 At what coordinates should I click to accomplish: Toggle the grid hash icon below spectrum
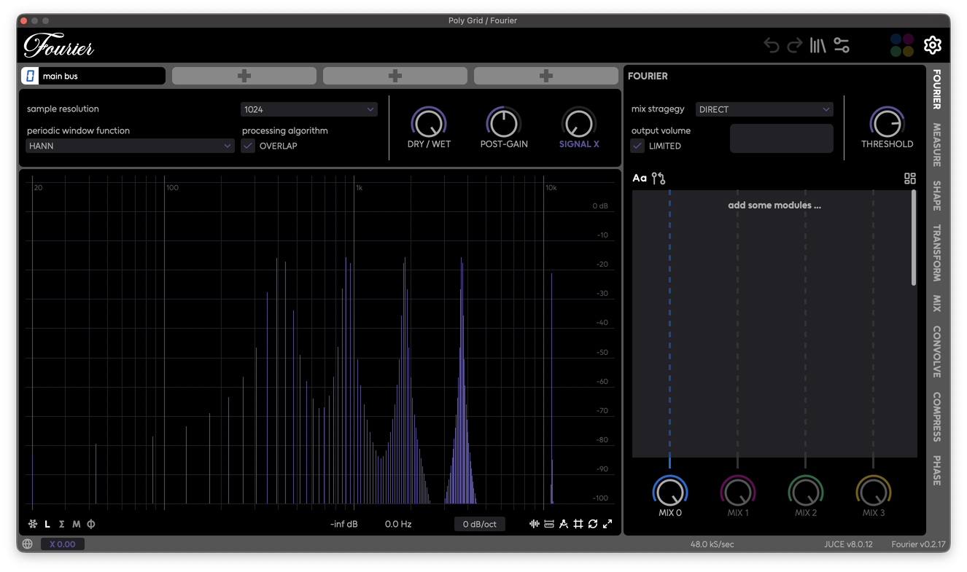(578, 524)
